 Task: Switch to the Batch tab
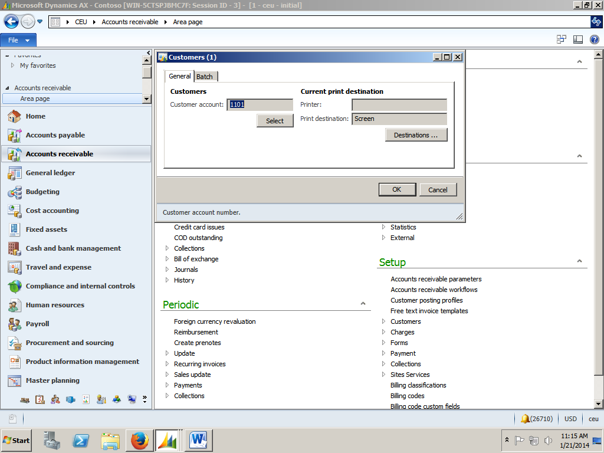tap(205, 76)
